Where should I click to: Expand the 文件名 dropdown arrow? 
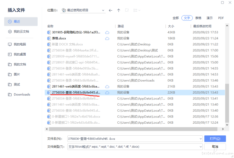(x=201, y=139)
